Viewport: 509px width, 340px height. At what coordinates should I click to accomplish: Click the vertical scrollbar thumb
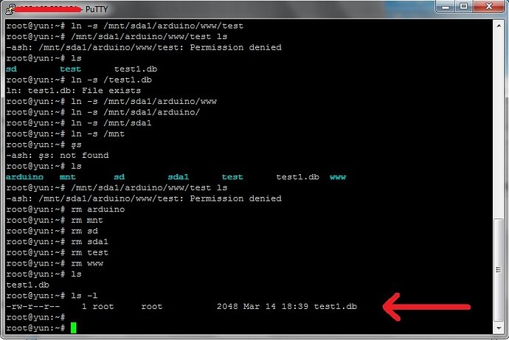tap(499, 270)
